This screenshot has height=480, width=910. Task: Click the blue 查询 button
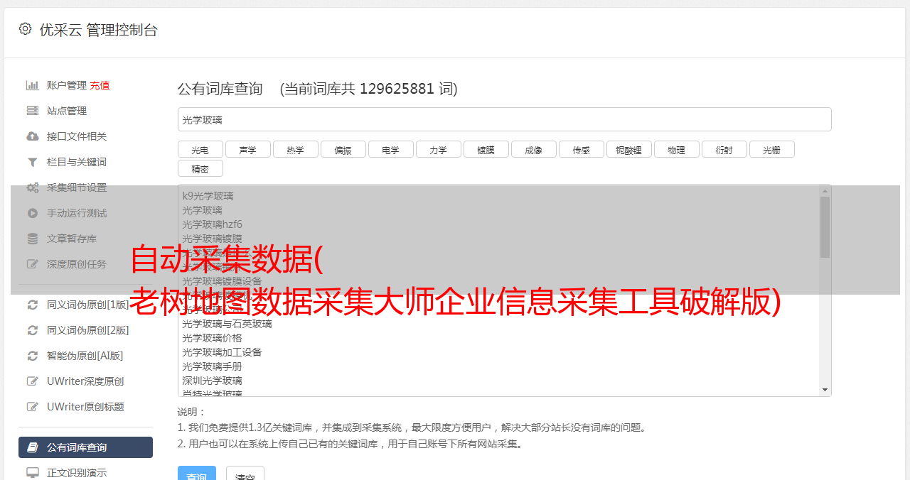(196, 474)
